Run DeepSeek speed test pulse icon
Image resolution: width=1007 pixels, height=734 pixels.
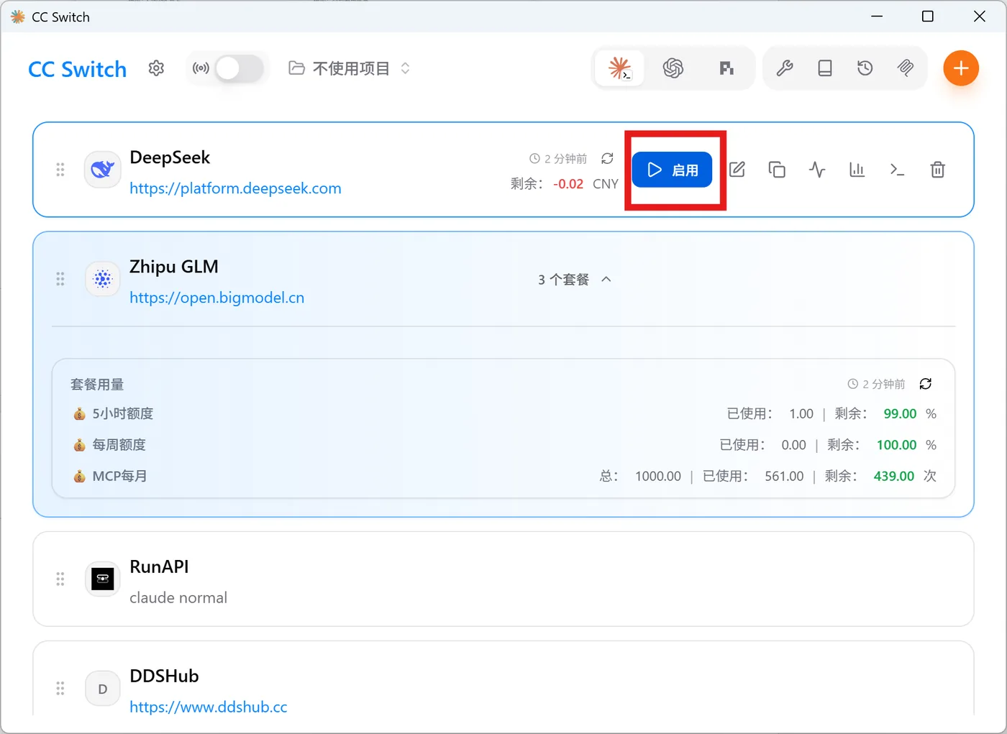point(817,170)
